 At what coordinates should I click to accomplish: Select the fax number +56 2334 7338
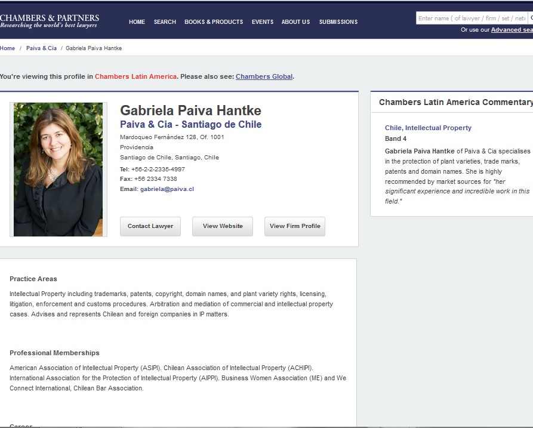click(156, 179)
